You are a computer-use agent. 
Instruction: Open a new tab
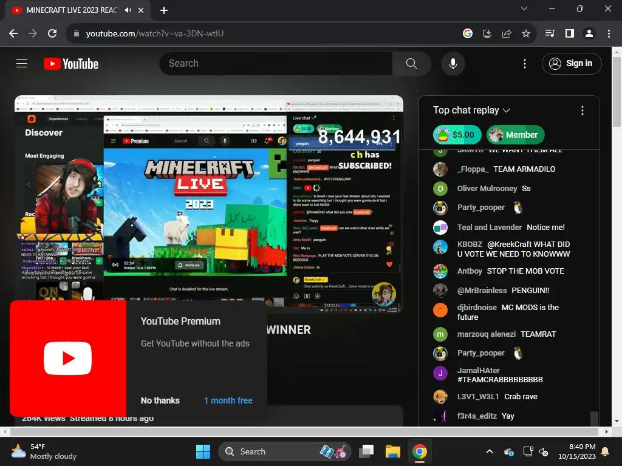(164, 10)
